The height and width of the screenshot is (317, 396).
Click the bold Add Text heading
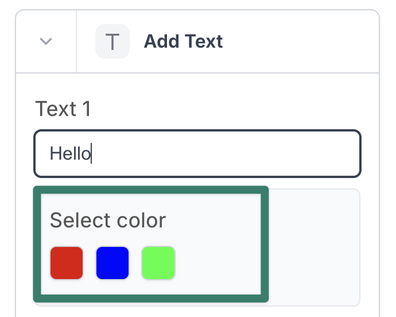[183, 41]
